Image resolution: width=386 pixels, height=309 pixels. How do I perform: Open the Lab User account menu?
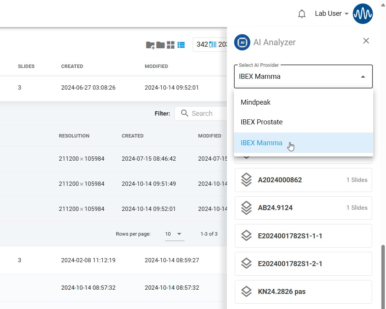tap(331, 14)
